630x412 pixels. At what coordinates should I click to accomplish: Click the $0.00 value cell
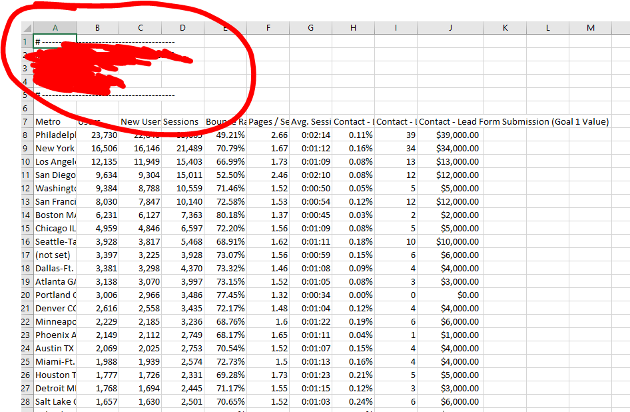pos(450,295)
